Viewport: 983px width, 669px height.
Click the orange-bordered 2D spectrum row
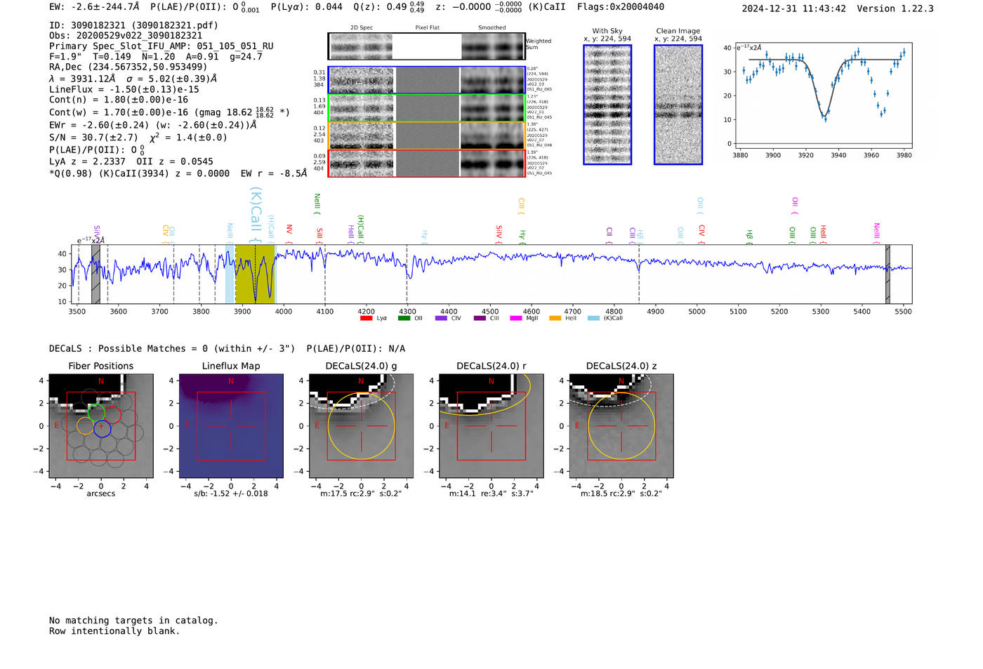pyautogui.click(x=426, y=135)
